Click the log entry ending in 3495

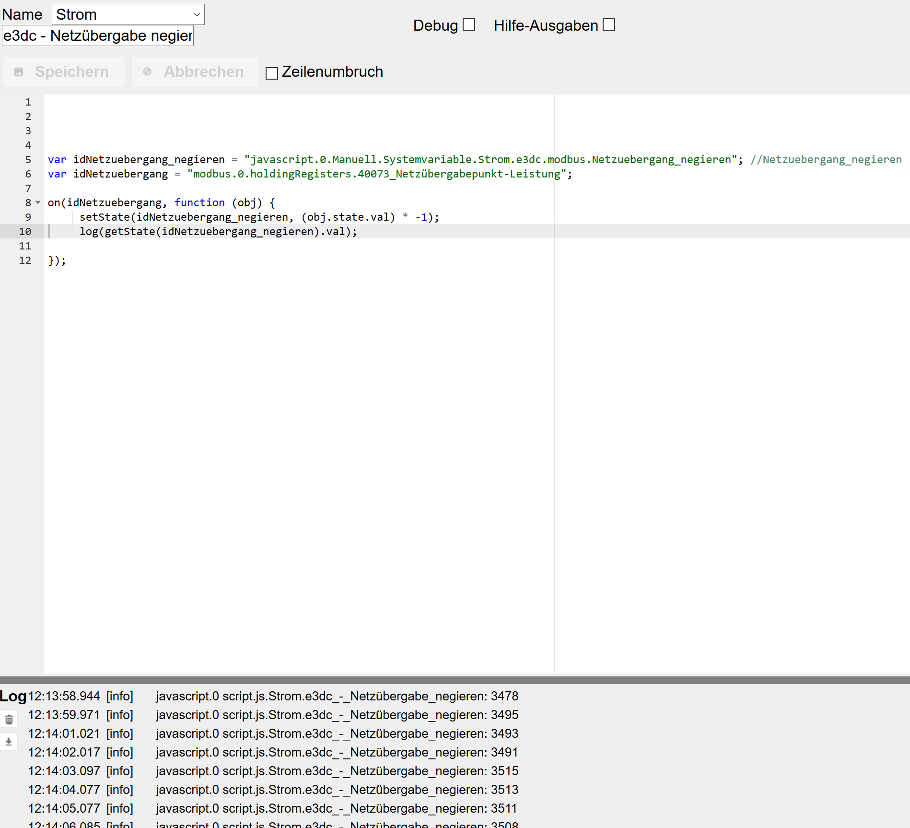point(273,715)
